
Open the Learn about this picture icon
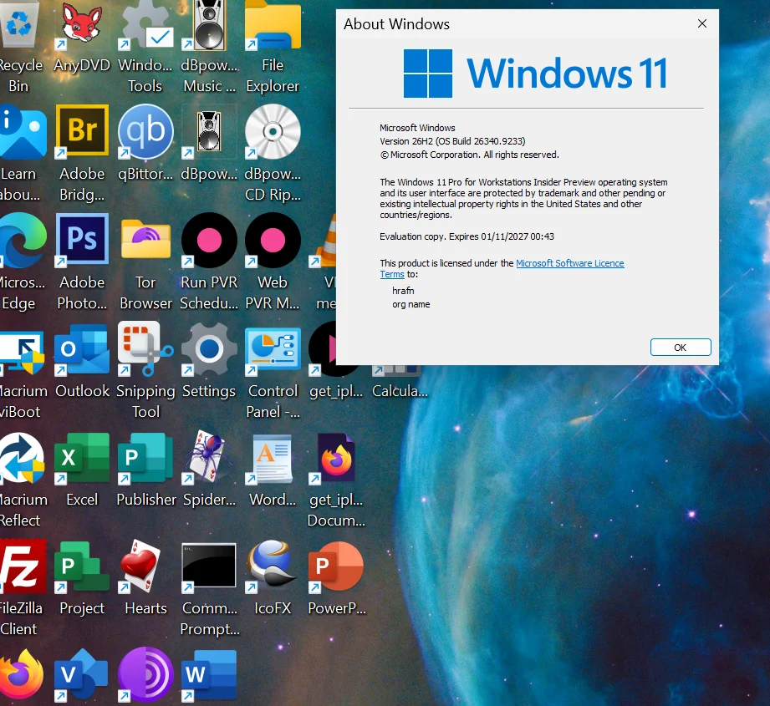[x=22, y=133]
